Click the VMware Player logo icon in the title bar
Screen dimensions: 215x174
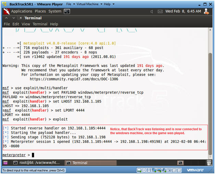(x=5, y=4)
